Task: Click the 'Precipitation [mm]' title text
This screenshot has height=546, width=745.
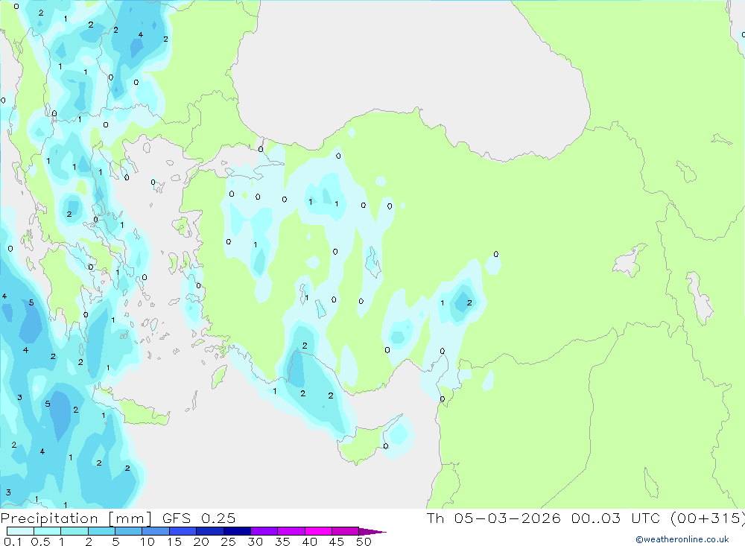Action: point(77,518)
